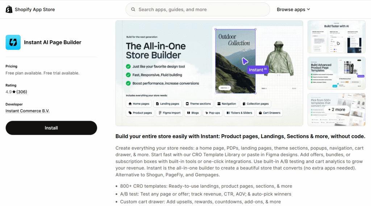Click the Instant AI purple badge

coord(258,70)
